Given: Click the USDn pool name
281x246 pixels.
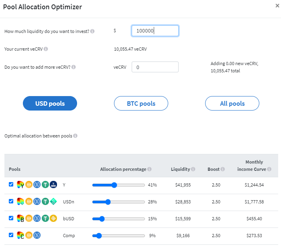Looking at the screenshot, I should tap(69, 202).
